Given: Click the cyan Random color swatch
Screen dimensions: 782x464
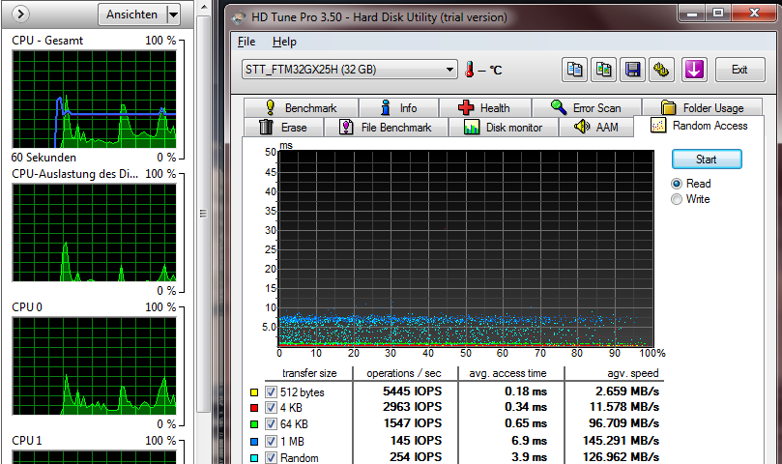Looking at the screenshot, I should coord(254,458).
